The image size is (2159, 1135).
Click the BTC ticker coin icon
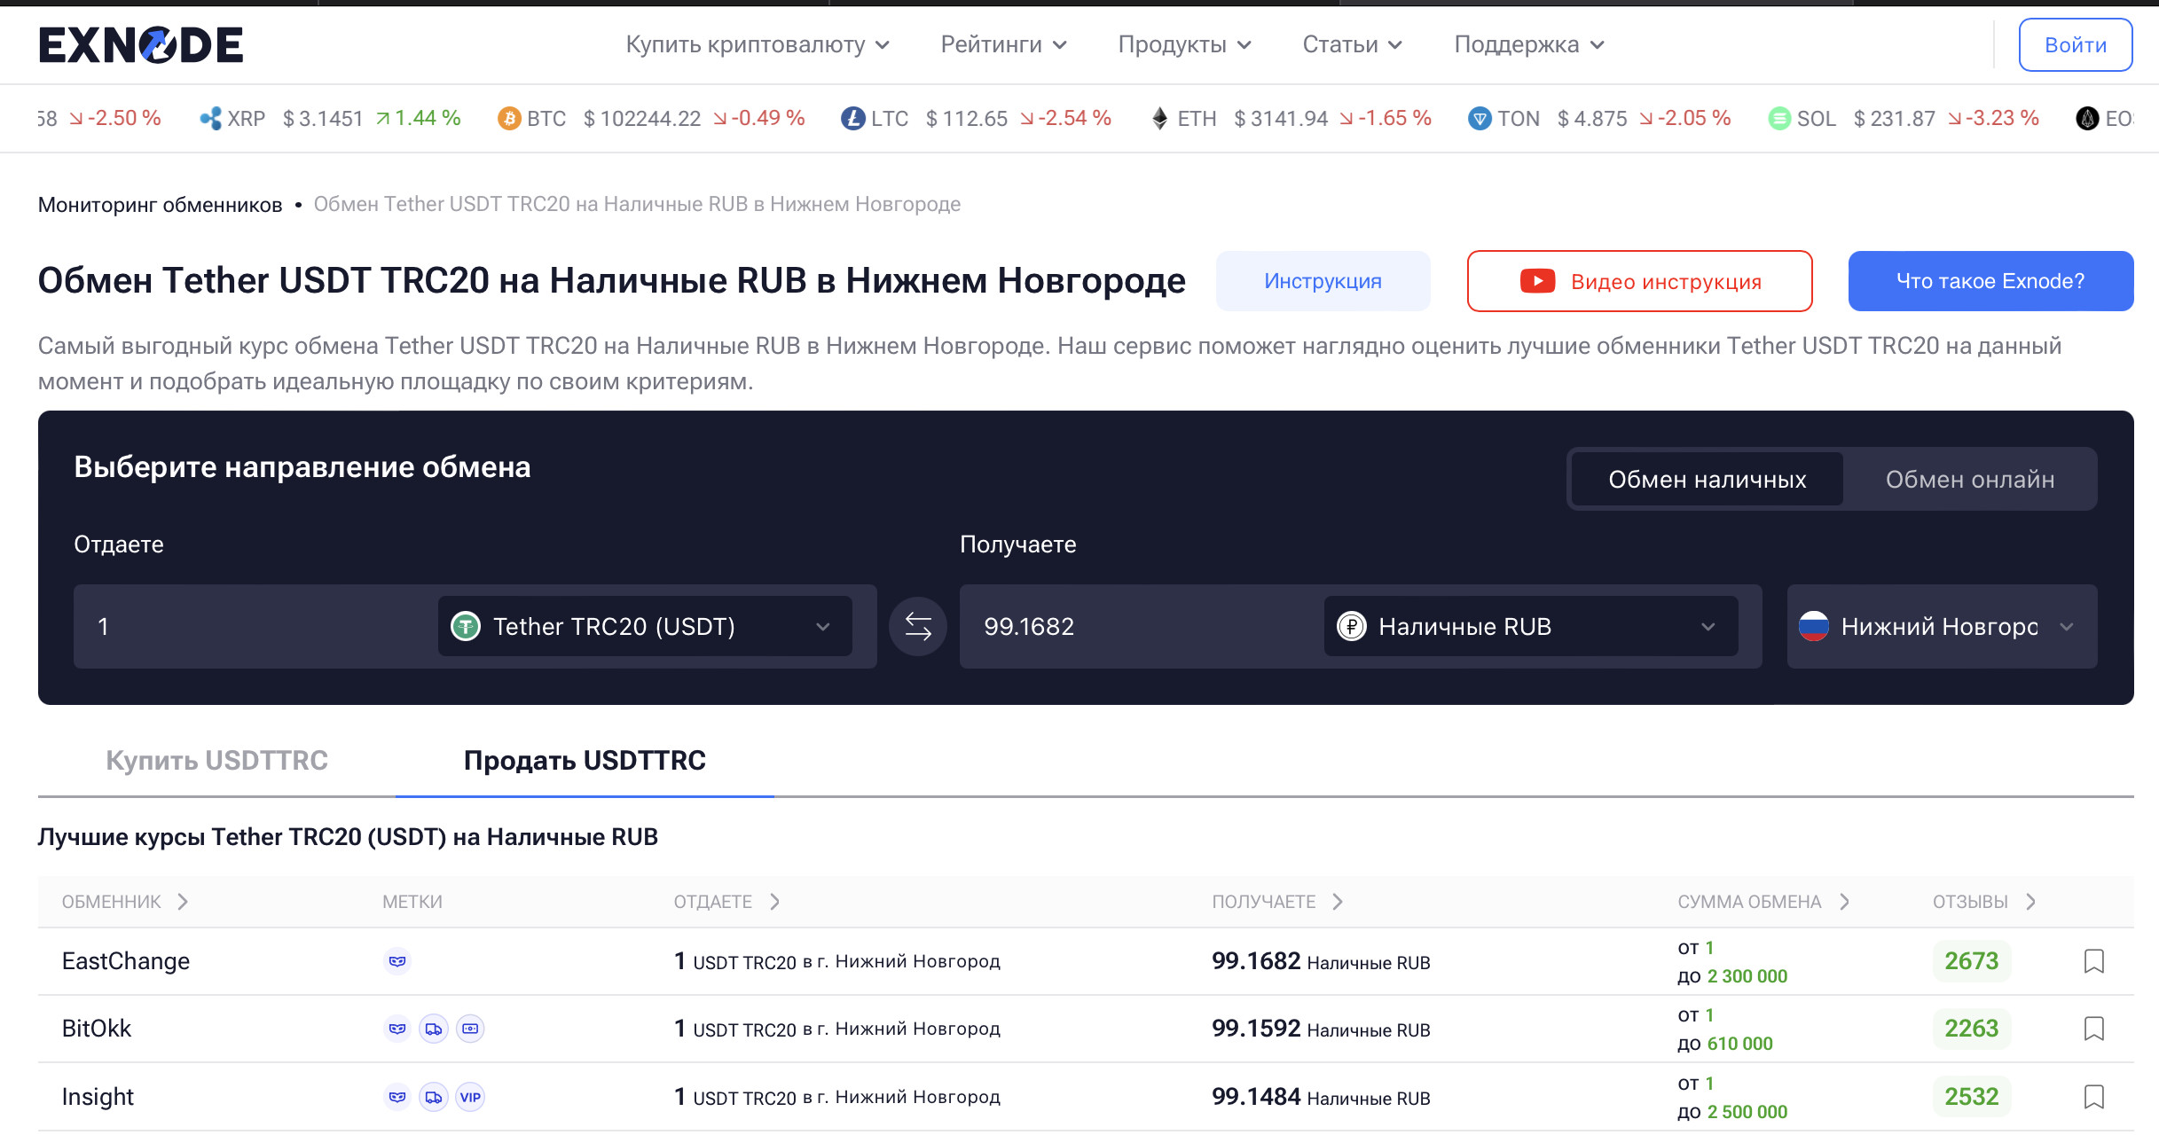point(509,119)
